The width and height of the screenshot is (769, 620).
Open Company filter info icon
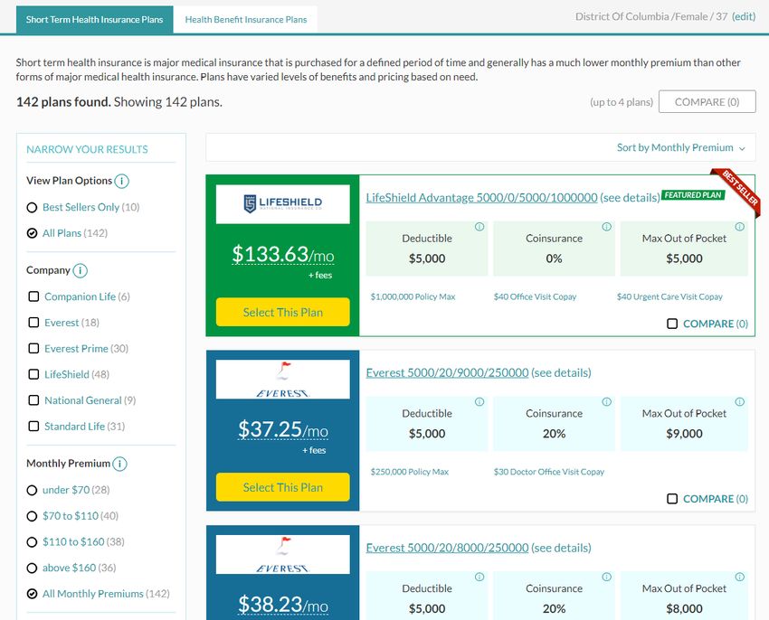80,270
